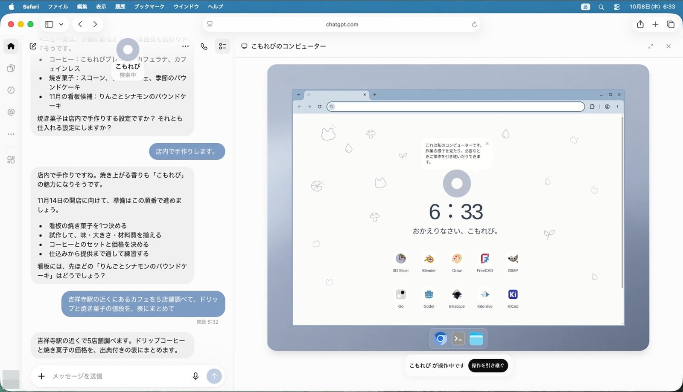The width and height of the screenshot is (683, 392).
Task: Open the ファイル menu
Action: click(x=58, y=6)
